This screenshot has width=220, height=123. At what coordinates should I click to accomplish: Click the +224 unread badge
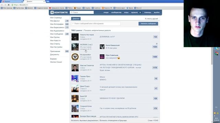pos(155,47)
